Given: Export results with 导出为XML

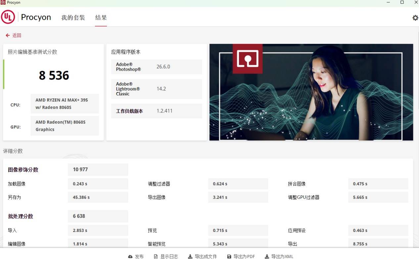Looking at the screenshot, I should (279, 256).
